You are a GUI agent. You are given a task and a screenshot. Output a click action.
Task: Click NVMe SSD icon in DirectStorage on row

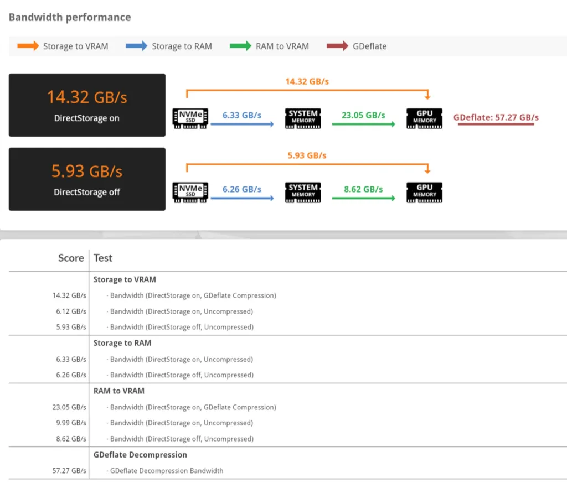coord(190,118)
